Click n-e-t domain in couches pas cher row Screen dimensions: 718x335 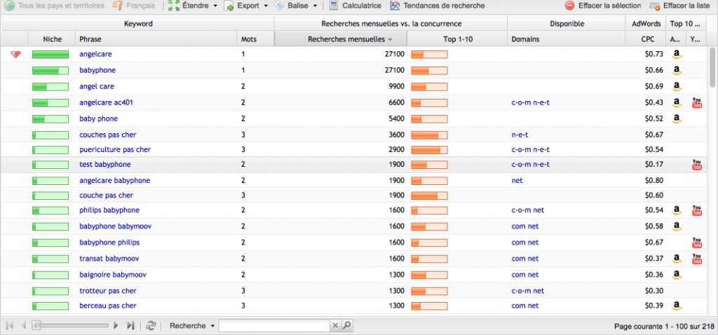click(520, 135)
